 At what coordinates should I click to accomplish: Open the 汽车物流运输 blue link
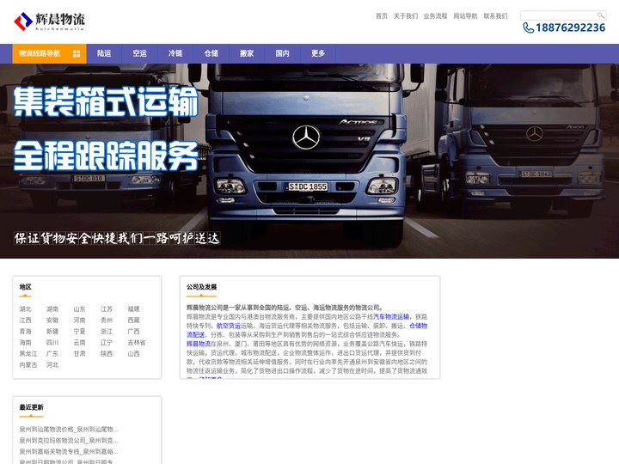pos(391,316)
